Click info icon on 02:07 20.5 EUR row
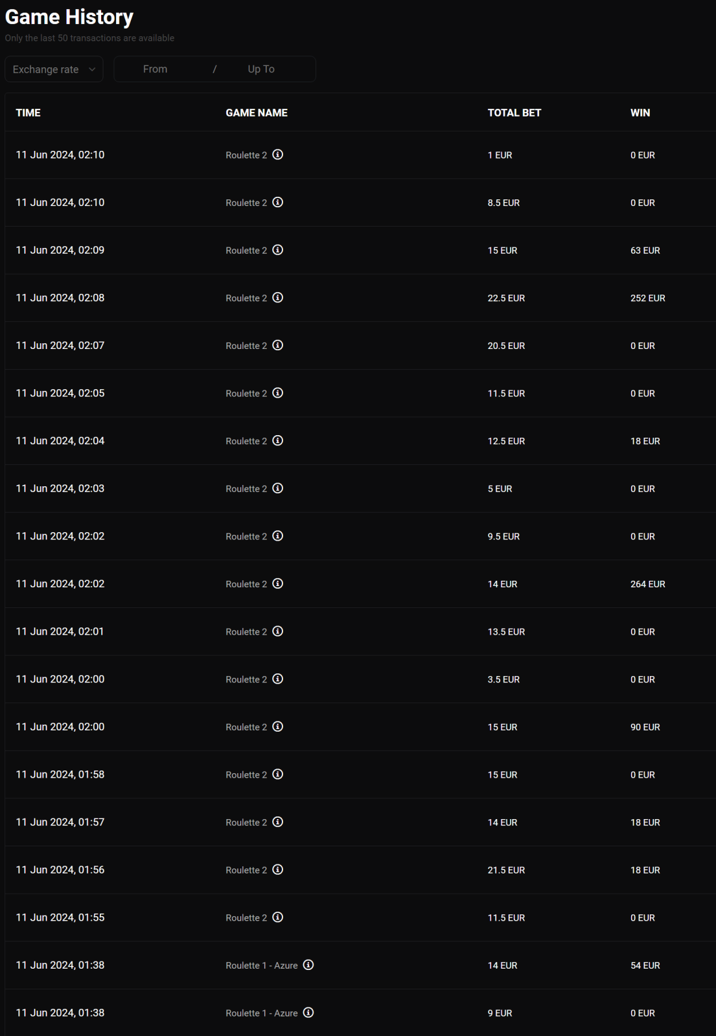 coord(278,345)
